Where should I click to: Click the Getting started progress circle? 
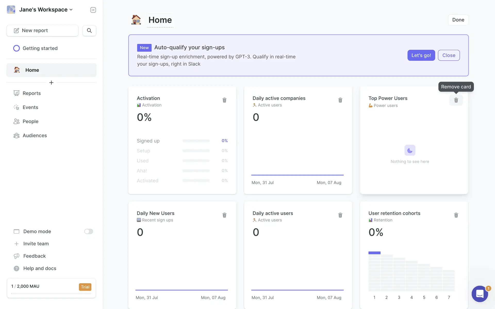[x=16, y=48]
